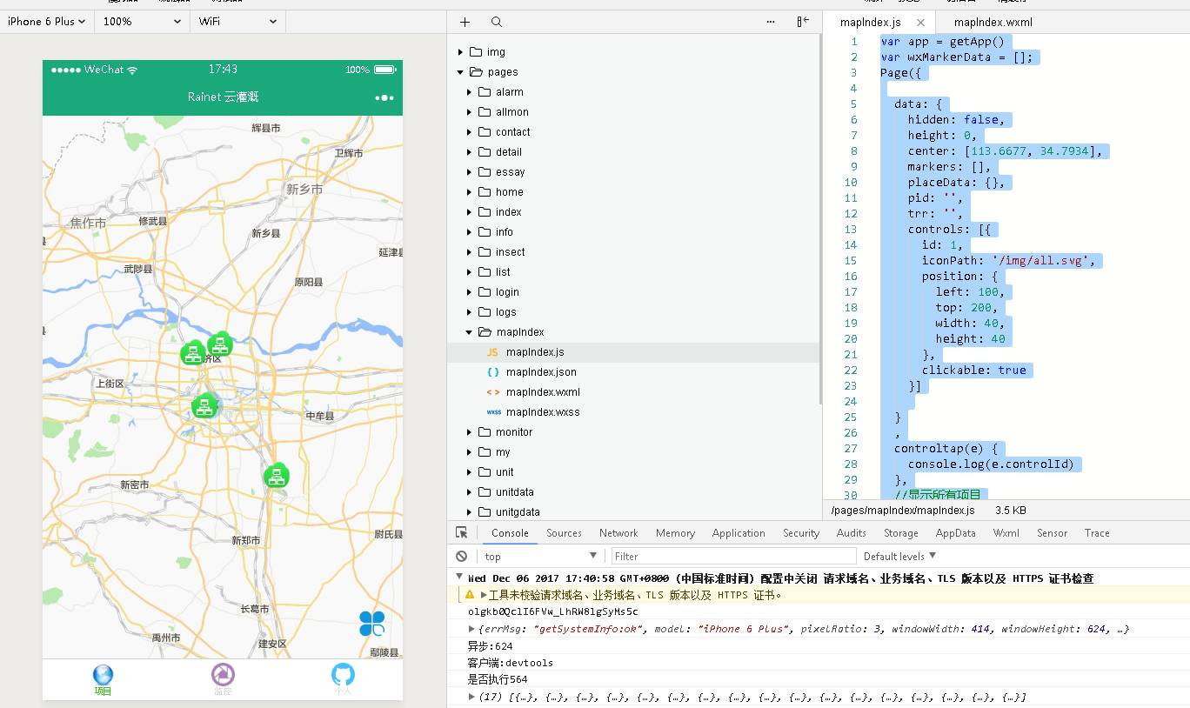Click the search icon in file explorer
This screenshot has height=708, width=1190.
(496, 22)
